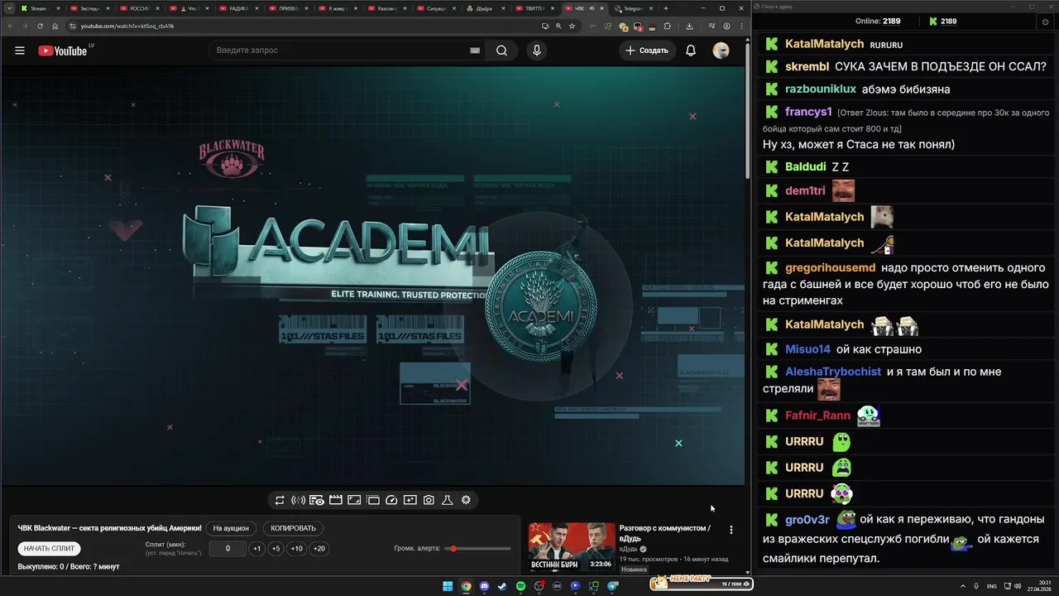Open the KatalMatalych RURURU chat username
This screenshot has width=1059, height=596.
tap(824, 44)
